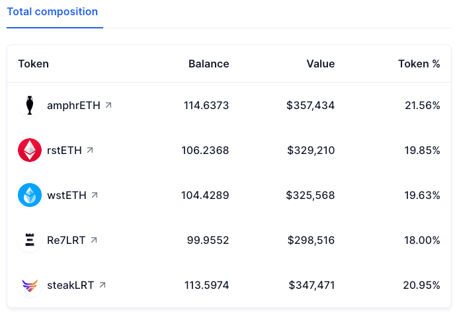Open steakLRT external link arrow
The width and height of the screenshot is (457, 312).
103,285
